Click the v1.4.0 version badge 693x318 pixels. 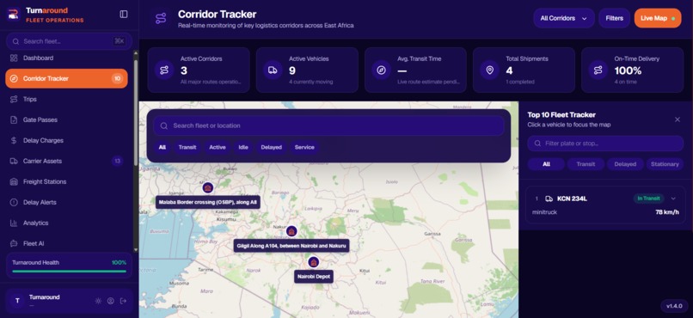click(674, 306)
